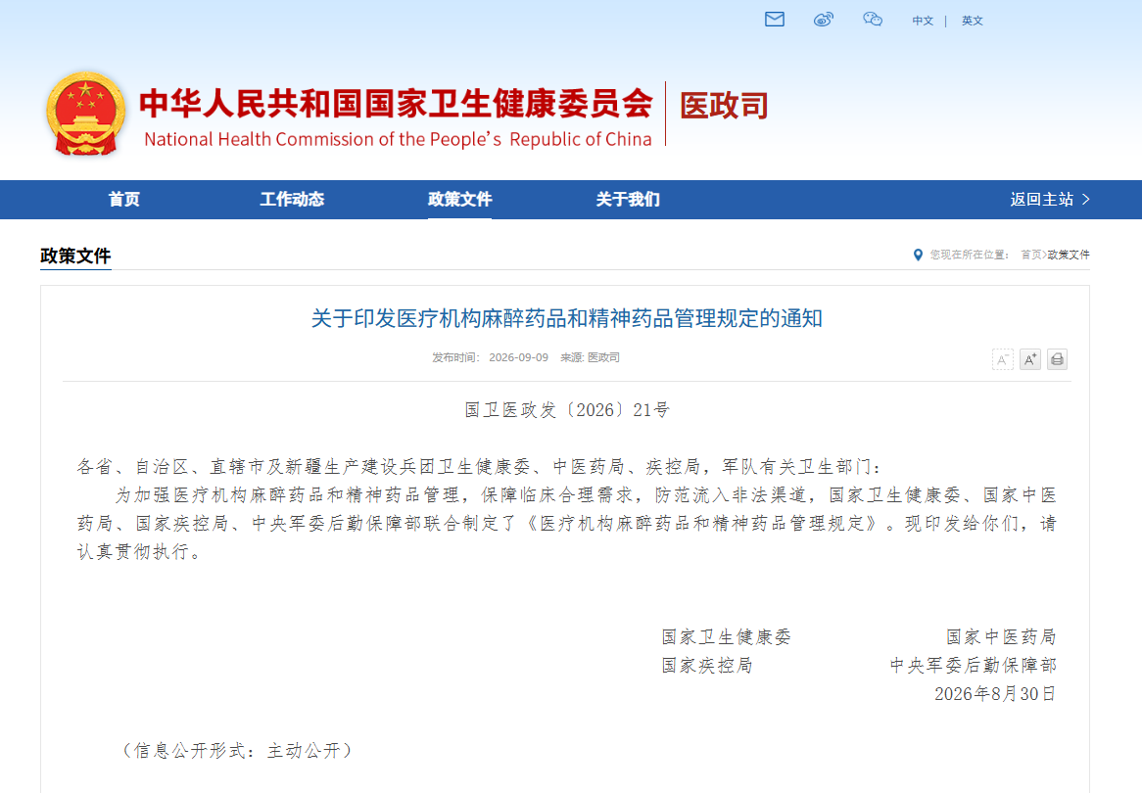Switch language to 英文
Image resolution: width=1142 pixels, height=793 pixels.
coord(973,21)
